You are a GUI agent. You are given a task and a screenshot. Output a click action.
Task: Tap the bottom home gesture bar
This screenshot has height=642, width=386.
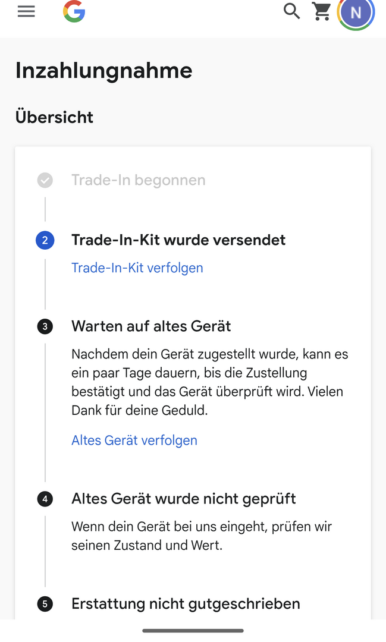click(193, 631)
